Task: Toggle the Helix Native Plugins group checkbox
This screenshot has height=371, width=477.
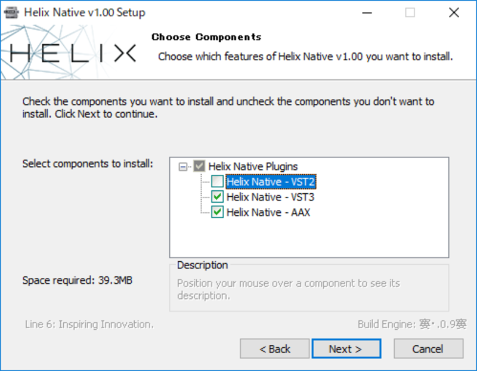Action: pos(199,166)
